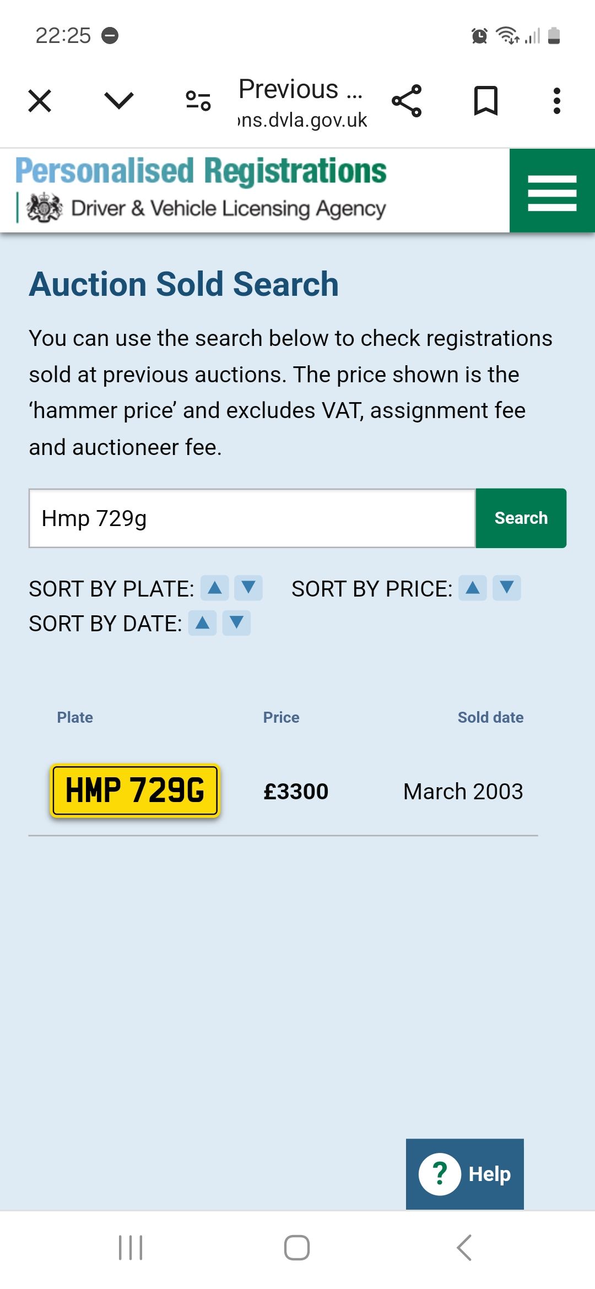
Task: Tap the Android back navigation button
Action: [x=464, y=1248]
